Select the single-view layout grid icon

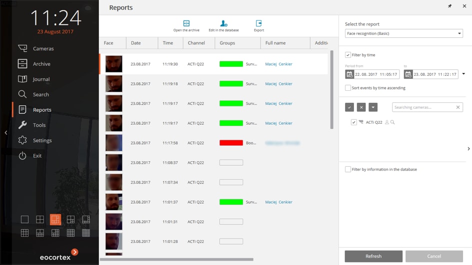(24, 220)
